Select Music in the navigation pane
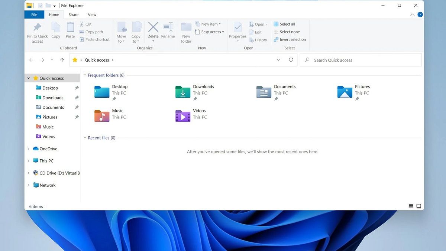This screenshot has width=446, height=251. [45, 127]
